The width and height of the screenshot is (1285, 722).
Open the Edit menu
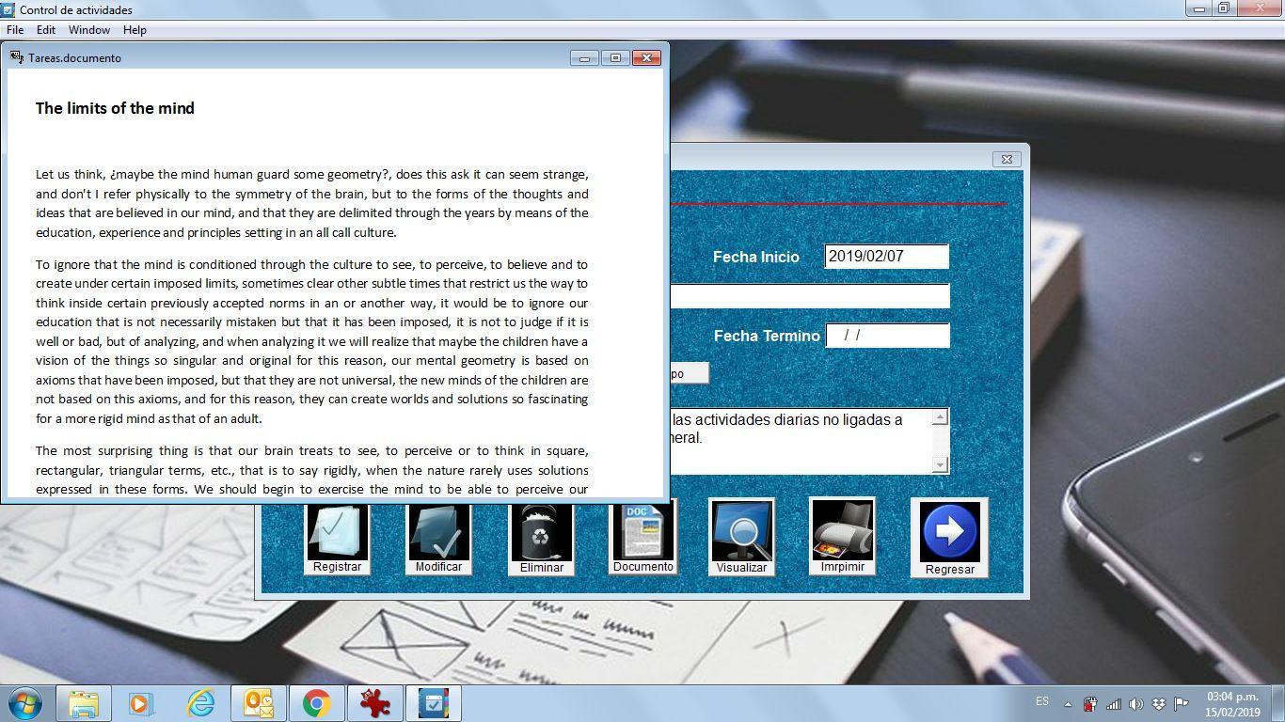coord(46,30)
